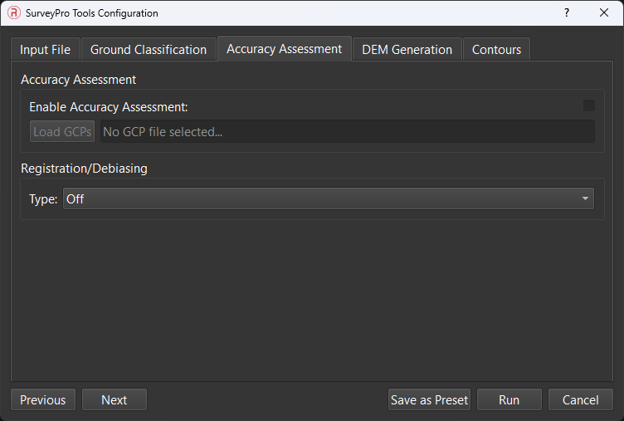Open the Ground Classification tab
Image resolution: width=624 pixels, height=421 pixels.
pos(149,50)
